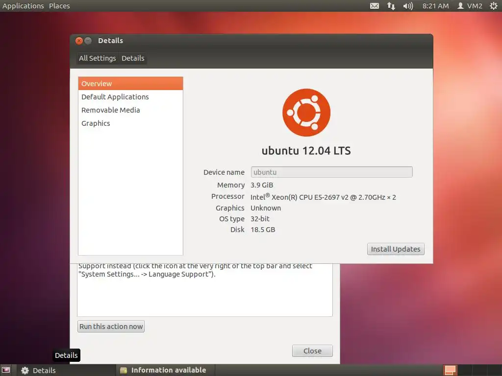Click the Device name input field
This screenshot has height=376, width=502.
click(332, 172)
